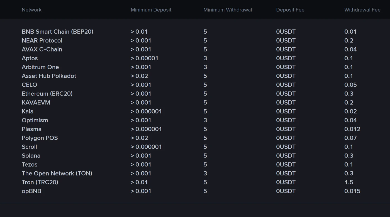
Task: Select the KAVAEVM network name
Action: coord(36,103)
